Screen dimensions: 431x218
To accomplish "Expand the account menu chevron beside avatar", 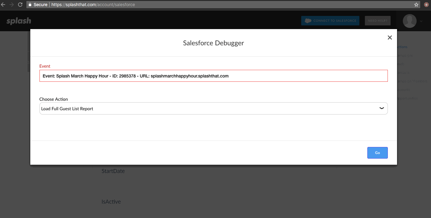I will [x=422, y=21].
